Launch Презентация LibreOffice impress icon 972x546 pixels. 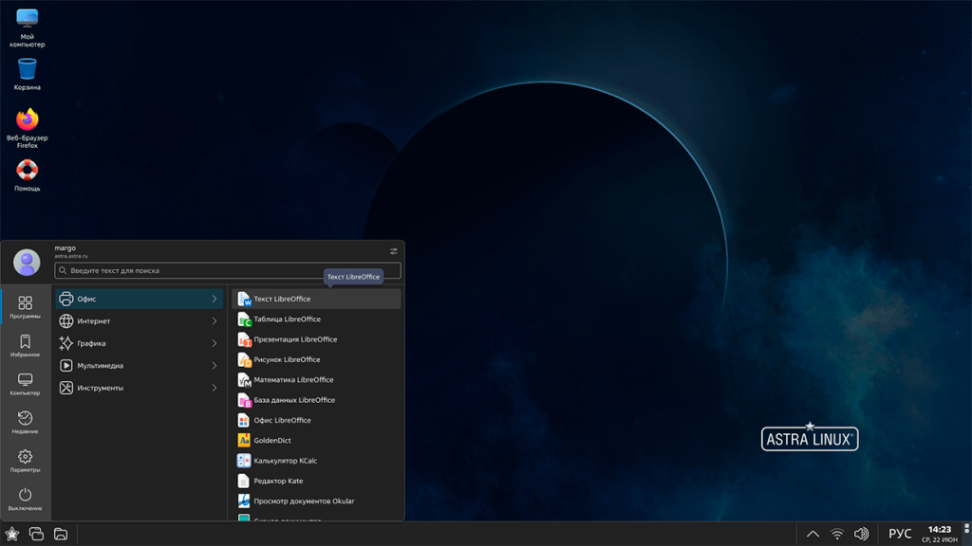click(x=244, y=339)
